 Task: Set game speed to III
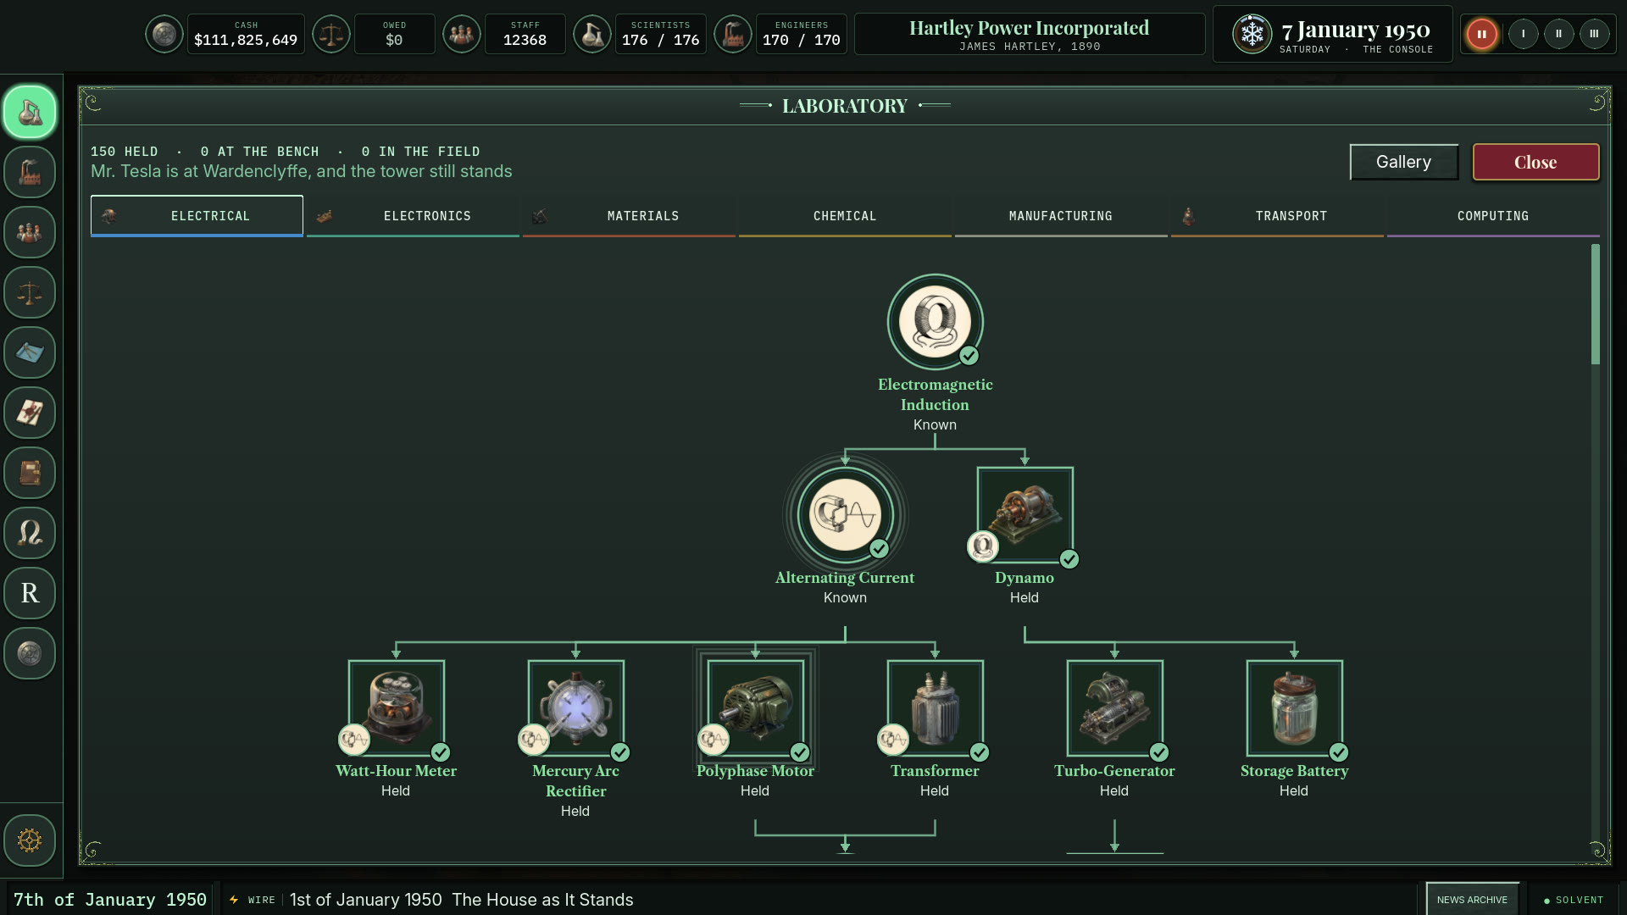click(x=1594, y=34)
